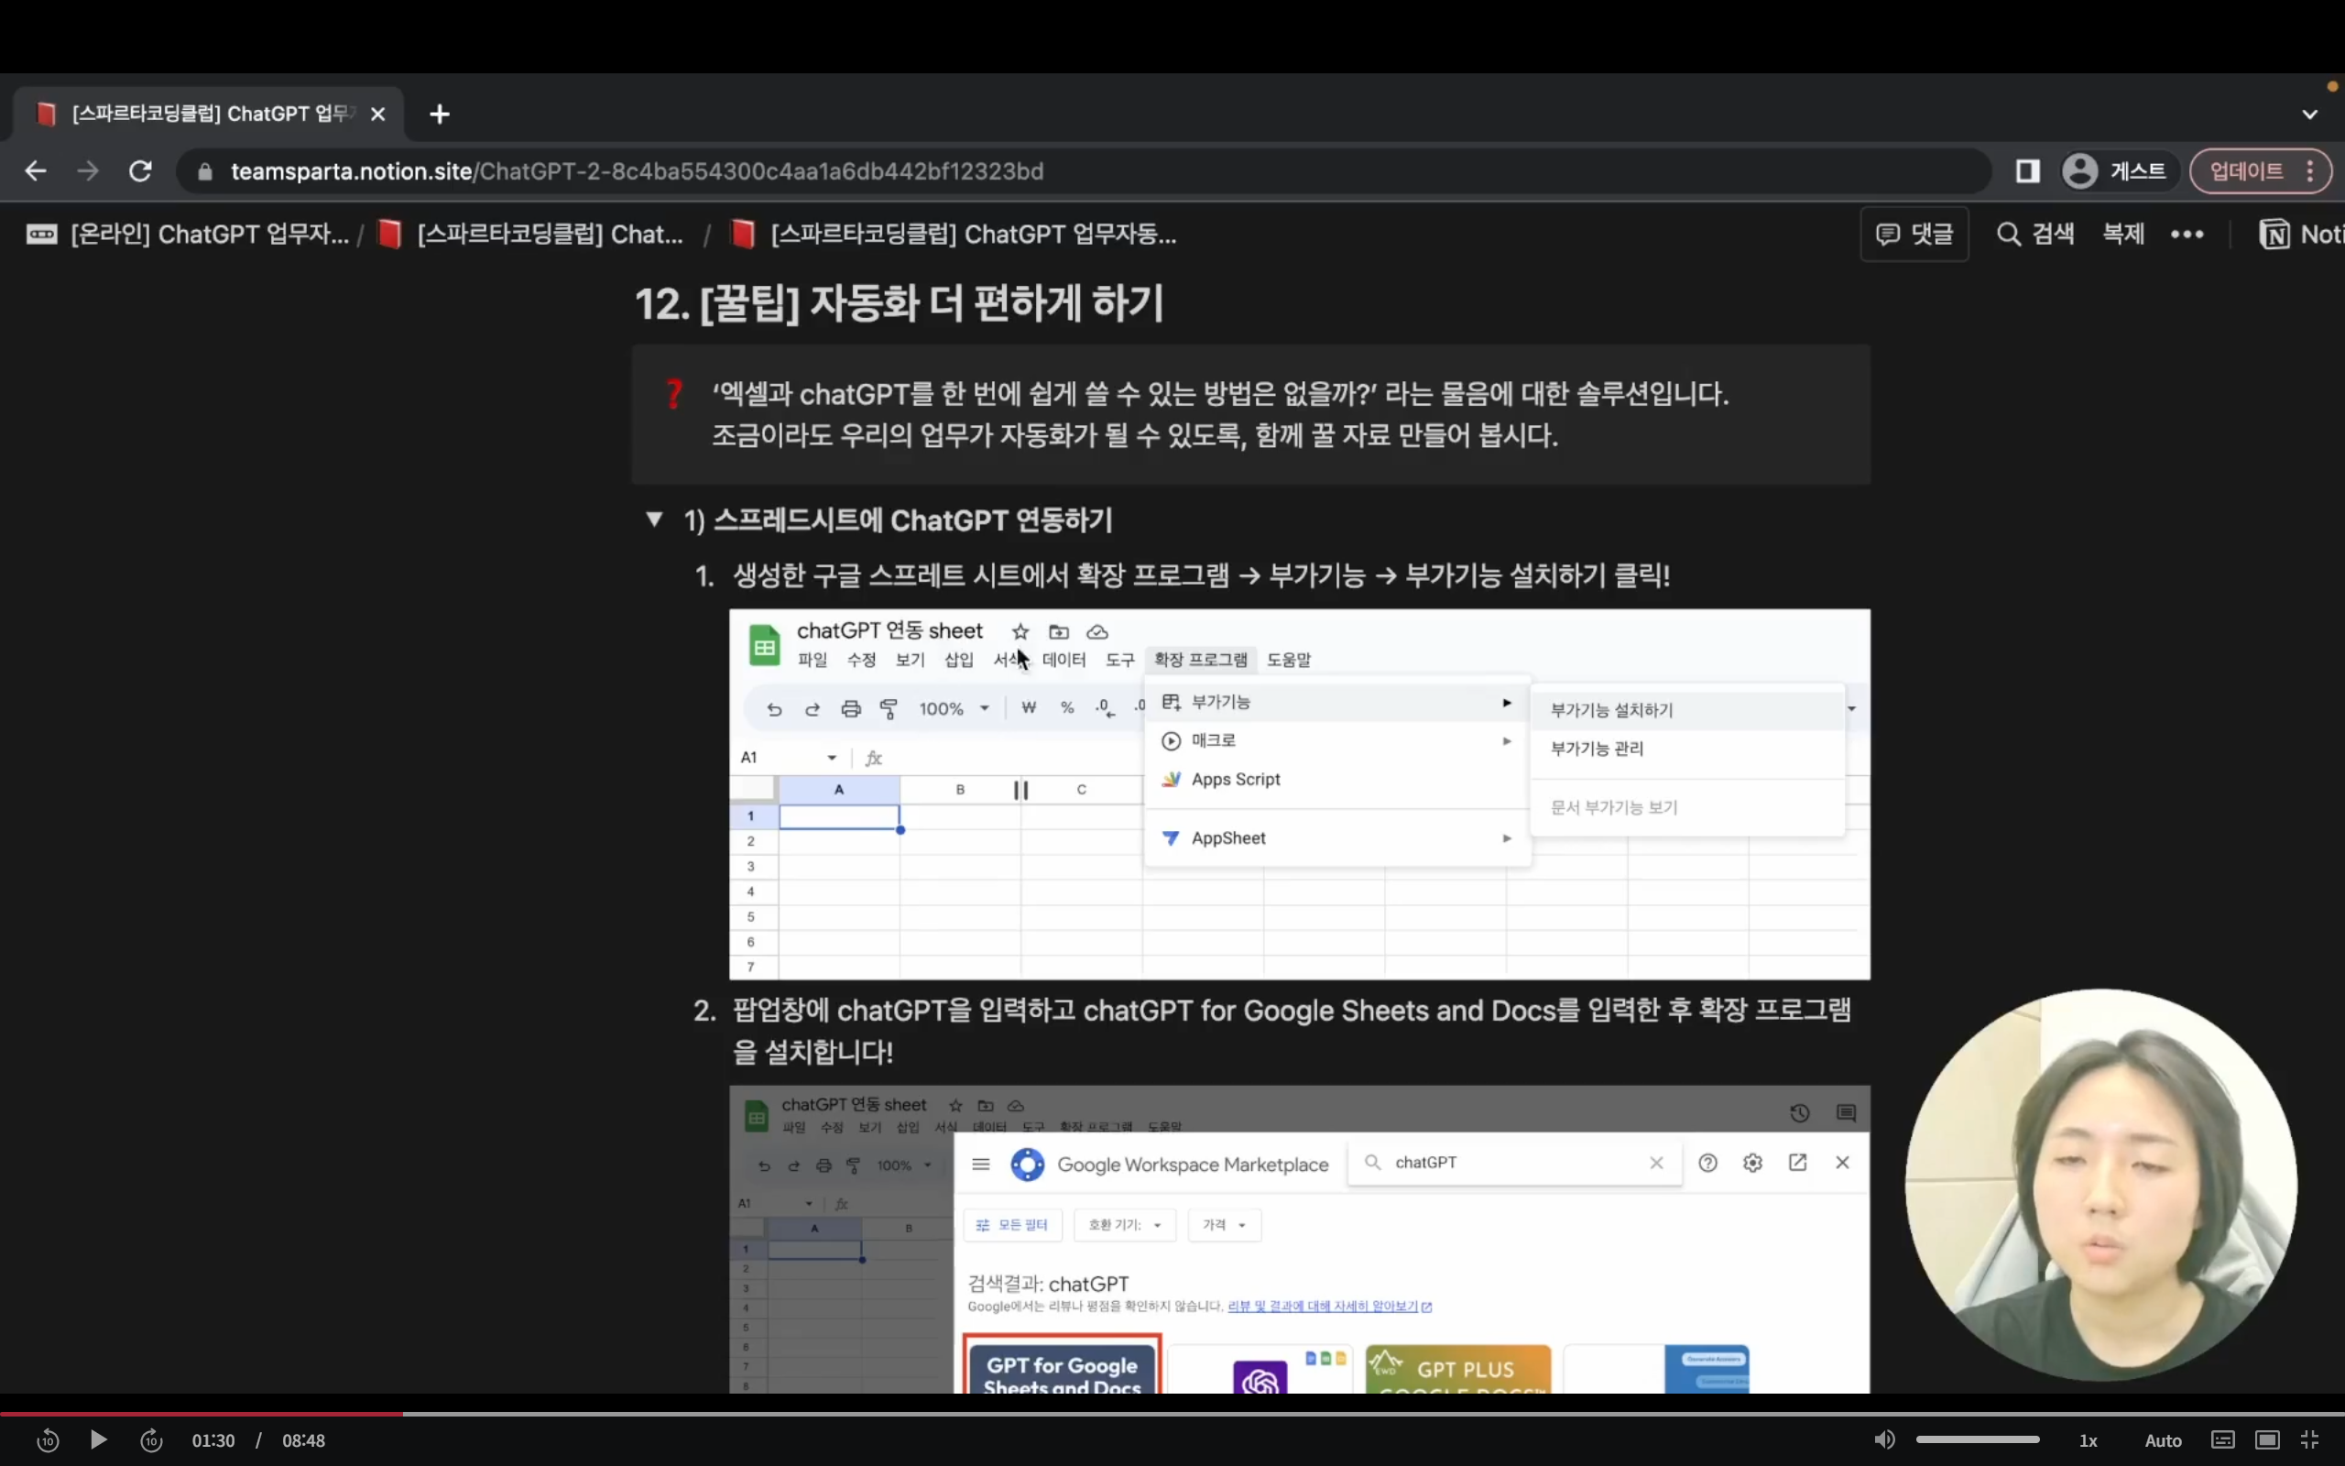
Task: Open the middle [스파르타코딩클럽] Chat... breadcrumb
Action: [531, 234]
